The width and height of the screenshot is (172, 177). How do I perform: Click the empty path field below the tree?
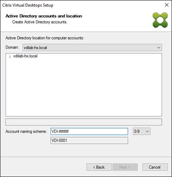[84, 122]
